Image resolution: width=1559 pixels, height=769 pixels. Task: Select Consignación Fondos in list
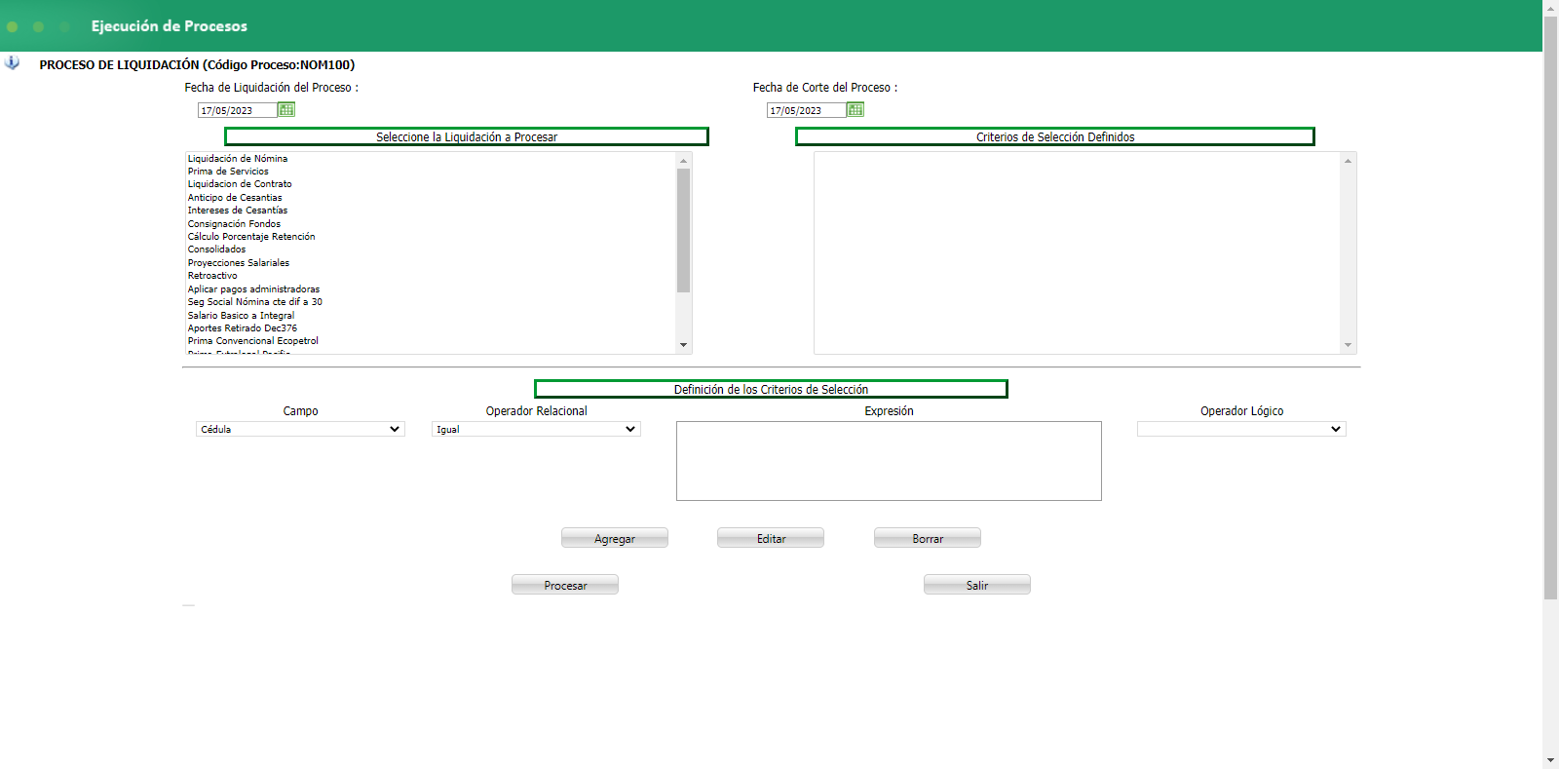pyautogui.click(x=430, y=224)
